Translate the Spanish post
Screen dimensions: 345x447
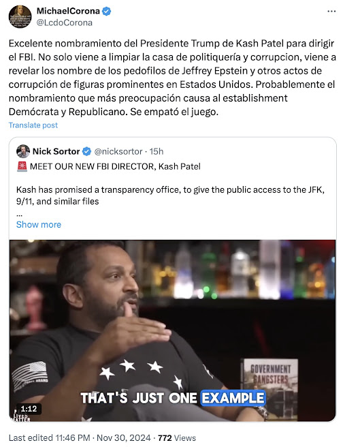[x=33, y=125]
